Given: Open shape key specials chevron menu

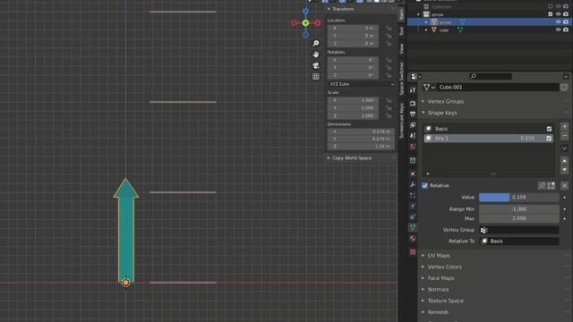Looking at the screenshot, I should (564, 148).
